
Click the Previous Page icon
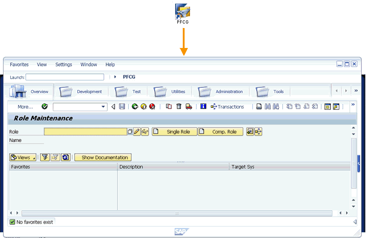click(298, 106)
